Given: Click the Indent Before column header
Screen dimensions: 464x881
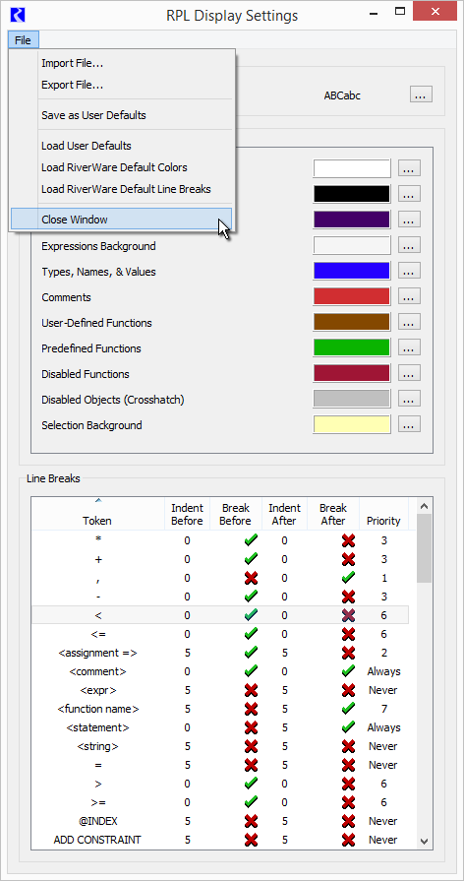Looking at the screenshot, I should click(187, 514).
